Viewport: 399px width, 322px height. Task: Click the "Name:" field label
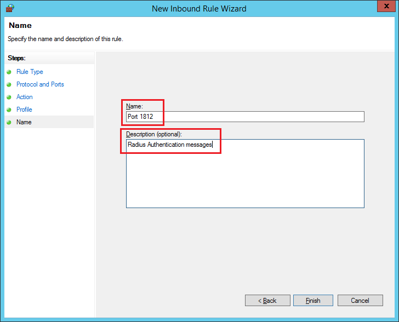point(134,106)
